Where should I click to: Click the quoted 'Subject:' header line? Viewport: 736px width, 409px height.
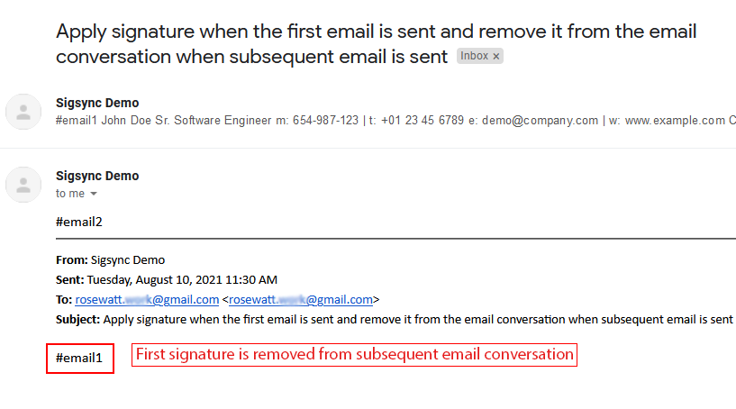point(393,319)
